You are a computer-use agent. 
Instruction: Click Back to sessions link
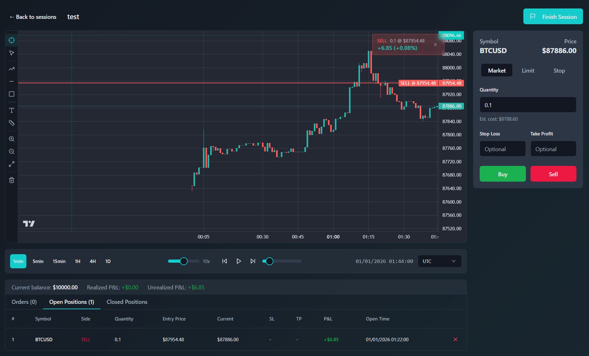pos(33,17)
